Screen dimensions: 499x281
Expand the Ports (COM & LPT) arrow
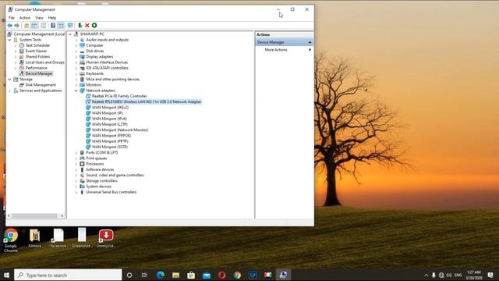pyautogui.click(x=76, y=153)
